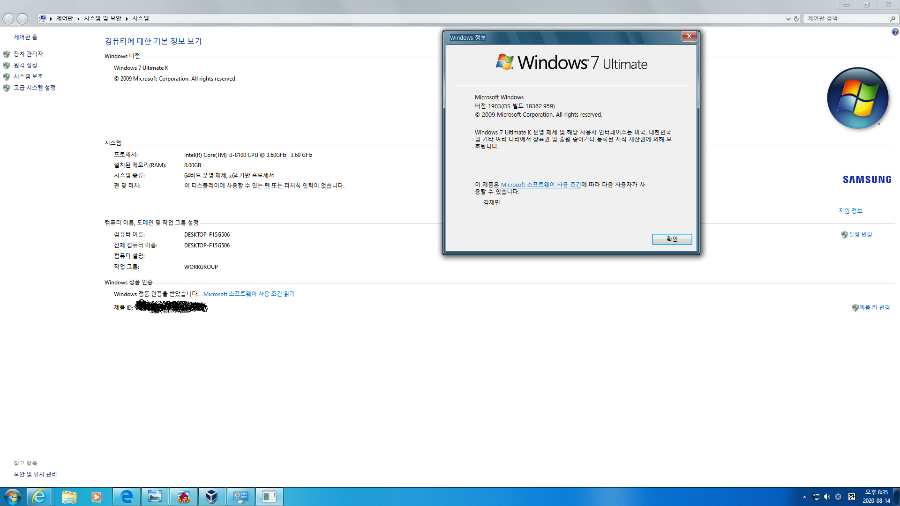Select the Windows 정보 window taskbar icon

click(x=269, y=497)
